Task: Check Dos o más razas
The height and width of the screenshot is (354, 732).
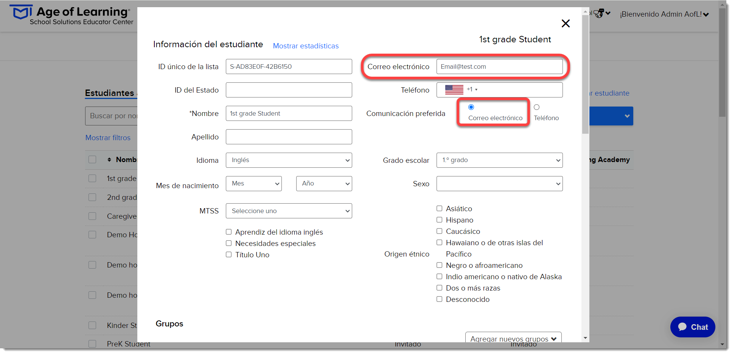Action: point(439,288)
